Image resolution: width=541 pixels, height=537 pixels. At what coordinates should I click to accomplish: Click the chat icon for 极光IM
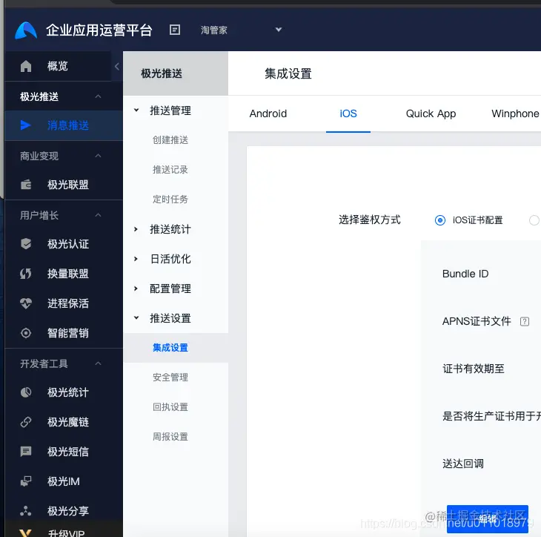click(x=26, y=481)
